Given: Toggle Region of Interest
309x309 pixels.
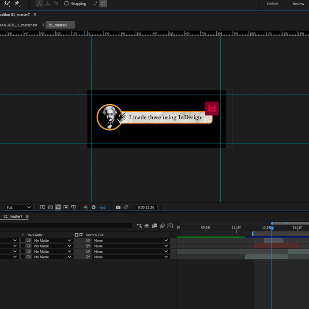Looking at the screenshot, I should pos(66,207).
